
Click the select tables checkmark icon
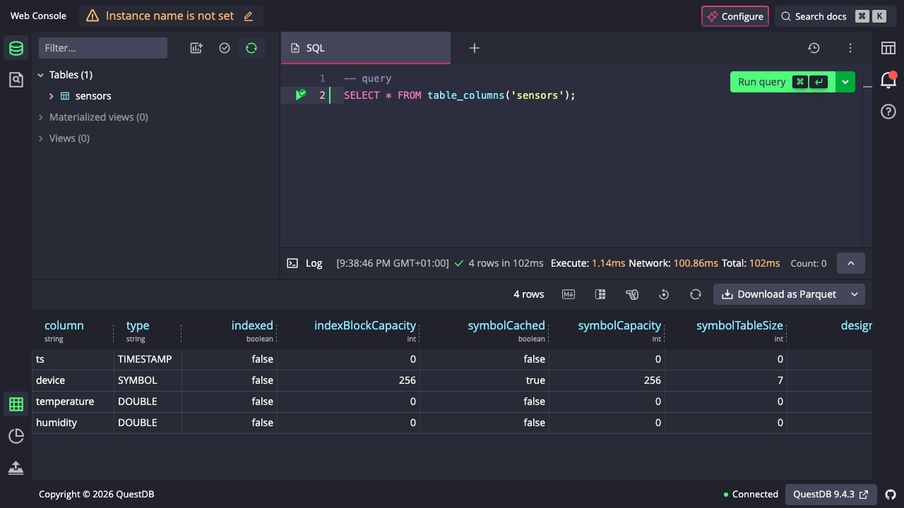coord(225,48)
